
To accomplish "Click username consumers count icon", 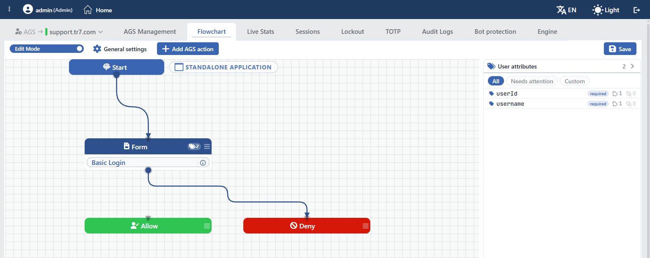I will point(628,104).
